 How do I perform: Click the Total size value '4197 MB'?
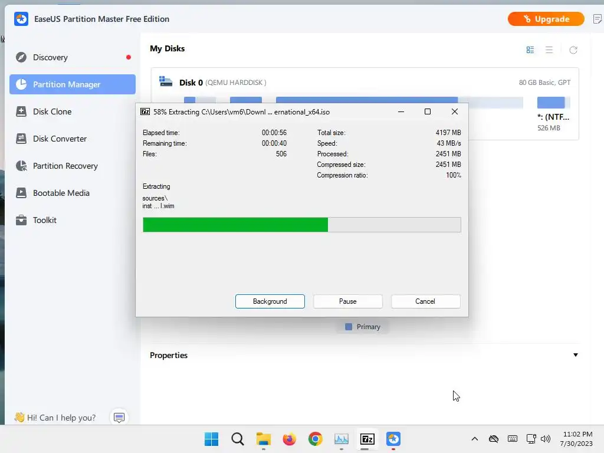point(448,133)
